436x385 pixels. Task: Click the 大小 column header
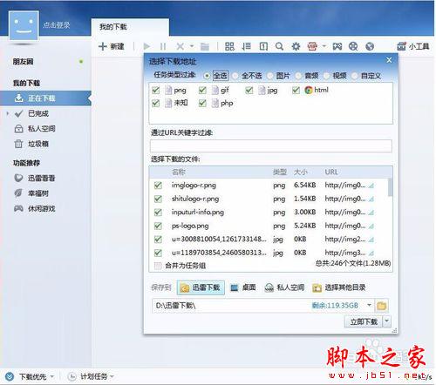point(301,172)
